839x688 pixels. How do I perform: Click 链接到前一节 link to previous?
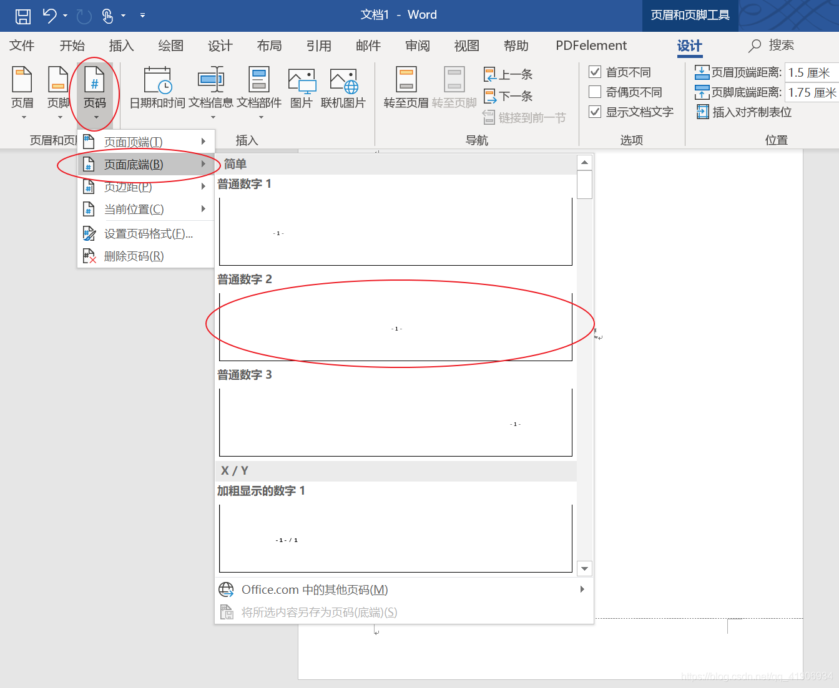(x=524, y=117)
